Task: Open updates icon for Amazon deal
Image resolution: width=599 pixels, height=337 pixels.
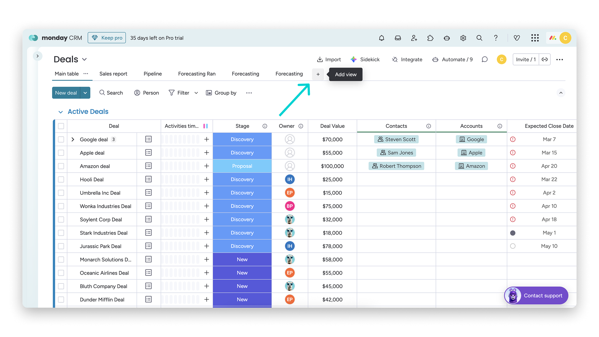Action: 149,166
